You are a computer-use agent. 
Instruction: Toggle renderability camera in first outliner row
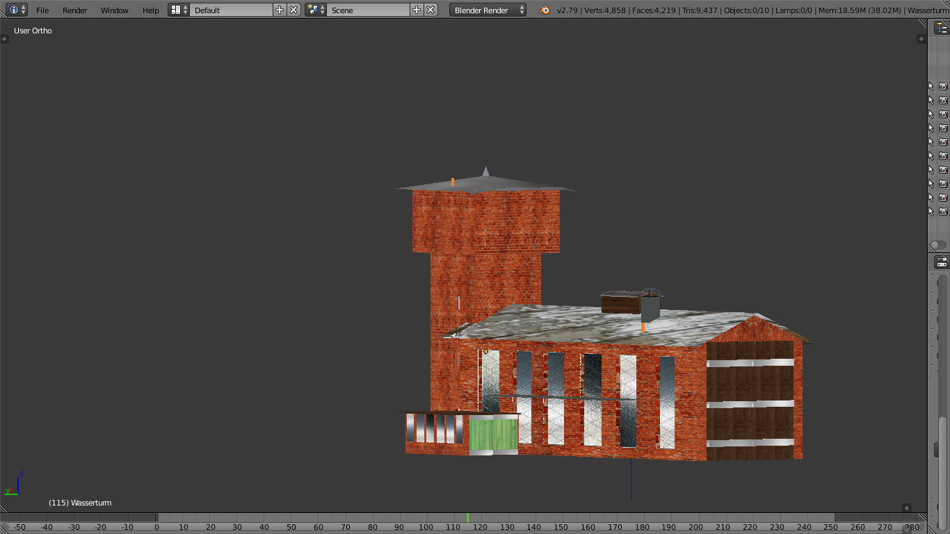click(943, 86)
